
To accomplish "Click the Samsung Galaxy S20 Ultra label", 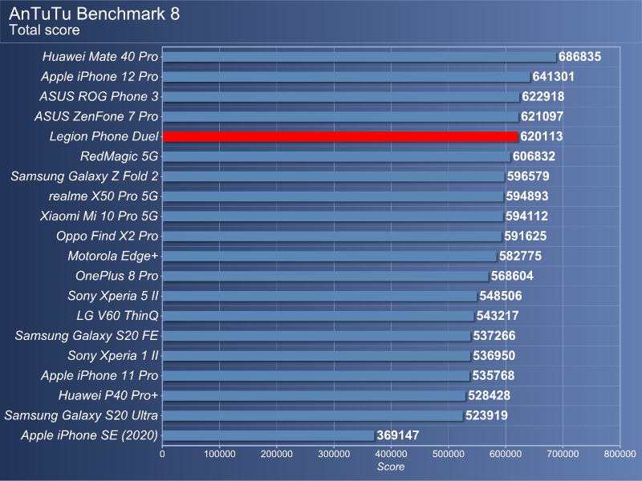I will pyautogui.click(x=81, y=415).
